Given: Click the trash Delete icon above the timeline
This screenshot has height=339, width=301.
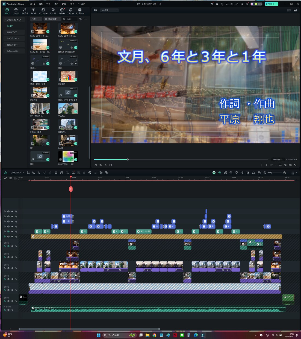Looking at the screenshot, I should click(50, 173).
